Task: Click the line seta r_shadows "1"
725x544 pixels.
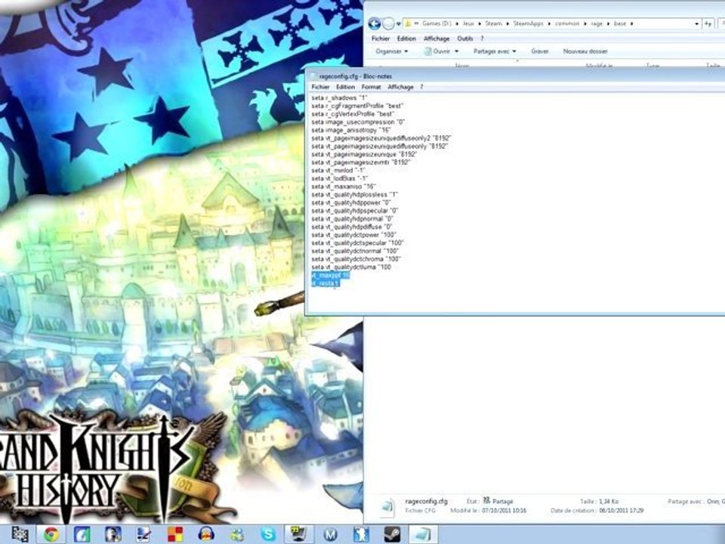Action: click(339, 98)
